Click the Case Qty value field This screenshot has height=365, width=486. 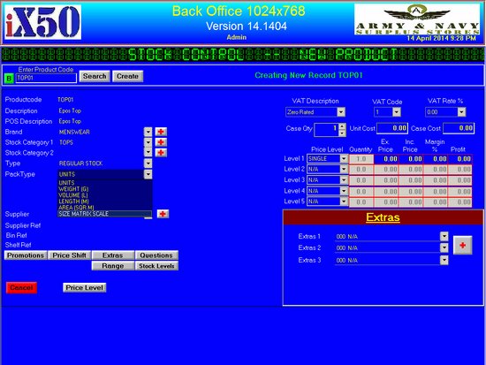click(x=326, y=130)
